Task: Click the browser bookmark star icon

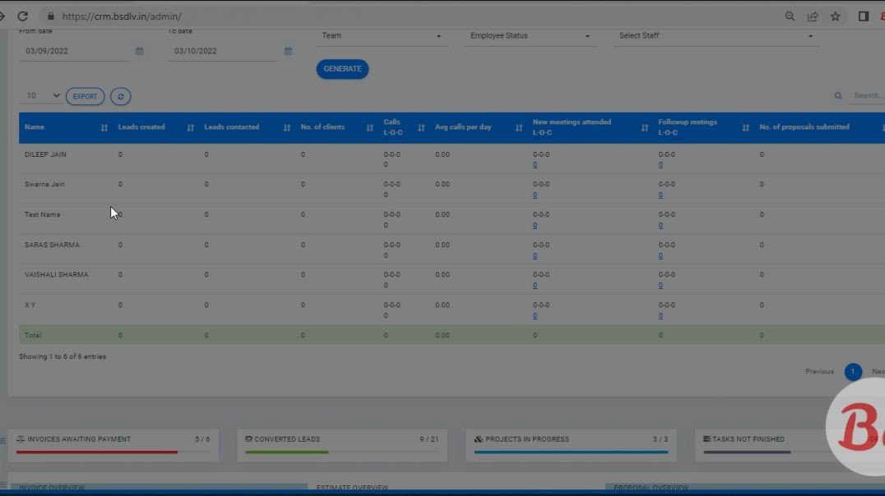Action: pyautogui.click(x=834, y=16)
